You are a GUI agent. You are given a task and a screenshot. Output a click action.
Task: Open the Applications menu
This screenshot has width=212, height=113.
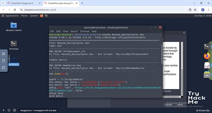pos(12,16)
